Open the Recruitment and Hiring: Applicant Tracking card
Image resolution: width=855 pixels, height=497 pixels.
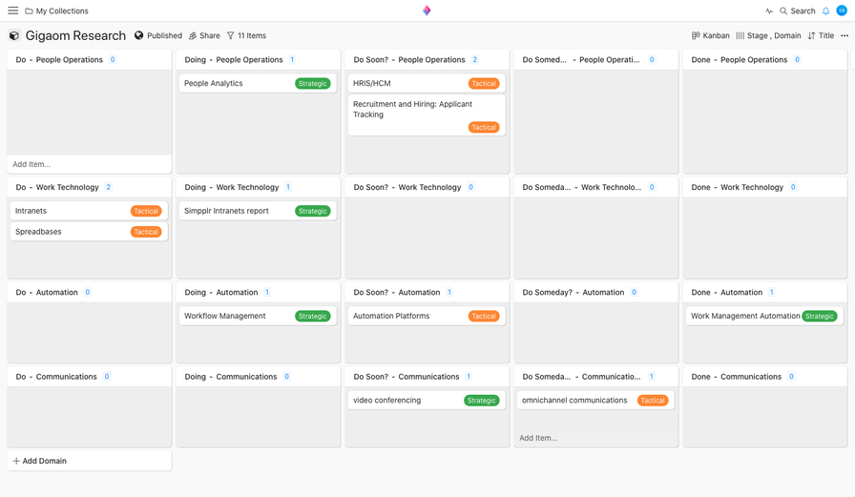click(x=427, y=115)
